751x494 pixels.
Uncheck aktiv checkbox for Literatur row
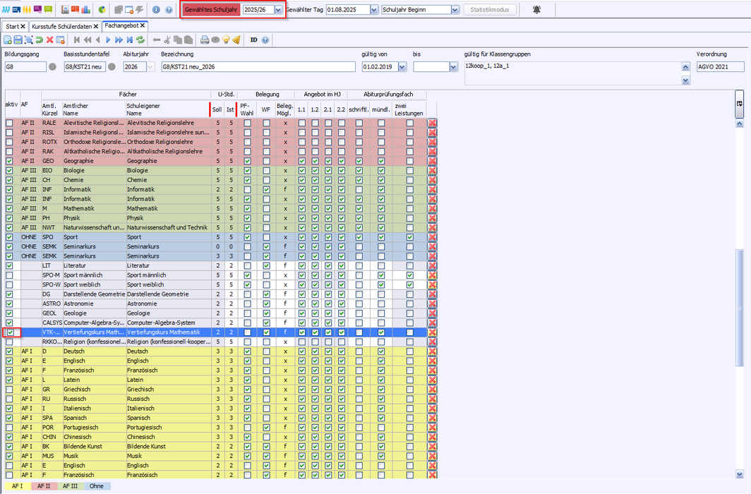[x=10, y=265]
